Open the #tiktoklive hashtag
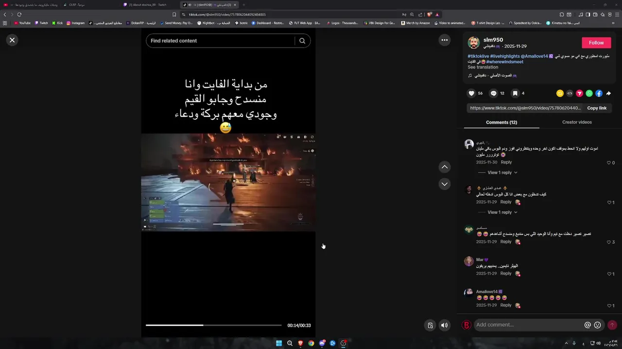 tap(478, 56)
